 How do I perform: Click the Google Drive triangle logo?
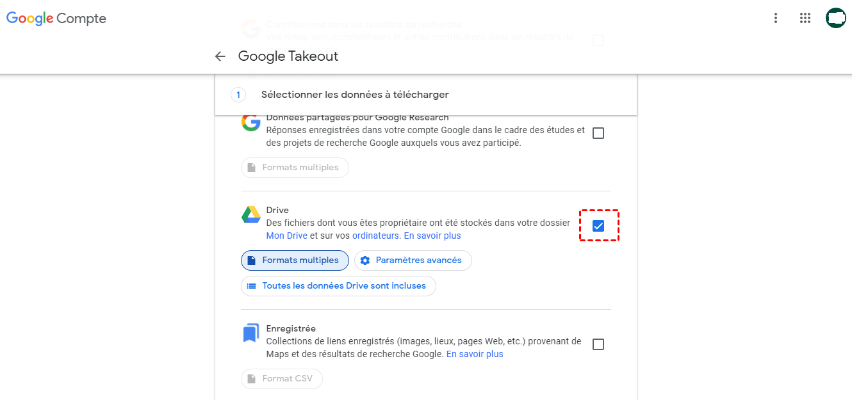pyautogui.click(x=250, y=215)
